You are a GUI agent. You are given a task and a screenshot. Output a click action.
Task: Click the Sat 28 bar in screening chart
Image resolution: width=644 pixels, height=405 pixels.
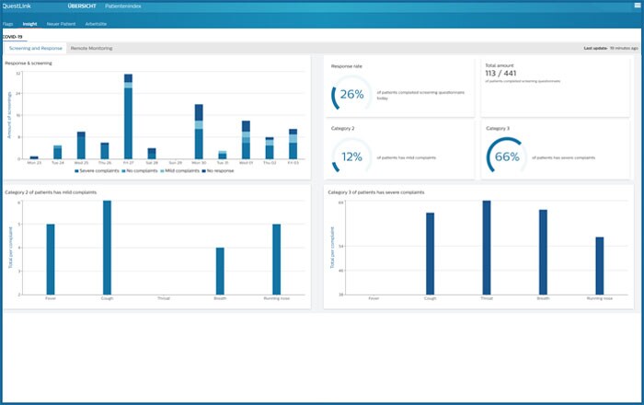tap(152, 154)
